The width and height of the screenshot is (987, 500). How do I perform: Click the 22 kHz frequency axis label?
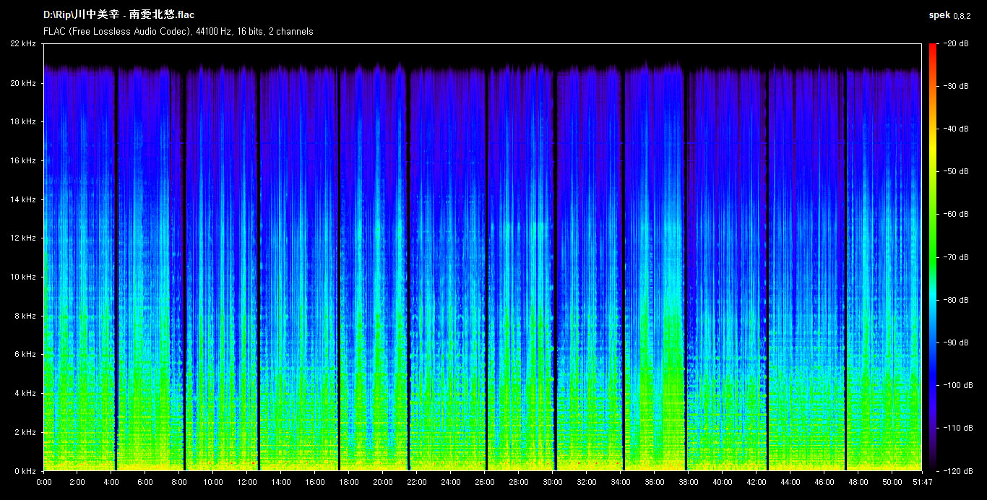tap(23, 44)
